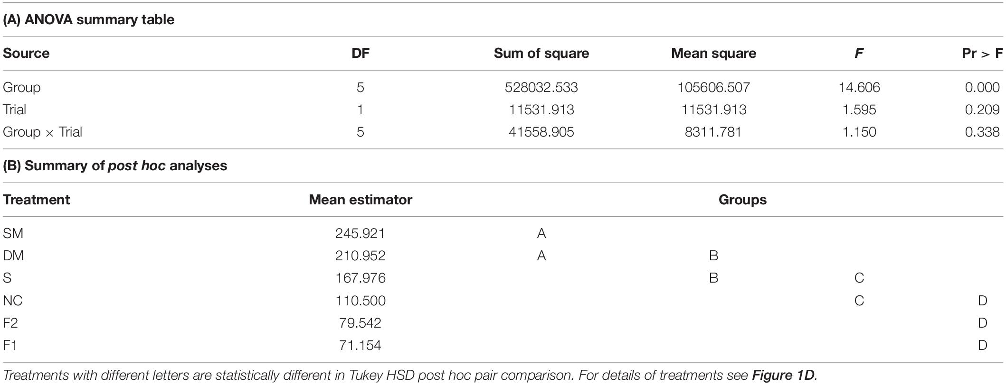Click the F1 mean value 71.154
The image size is (1006, 385).
[x=361, y=345]
